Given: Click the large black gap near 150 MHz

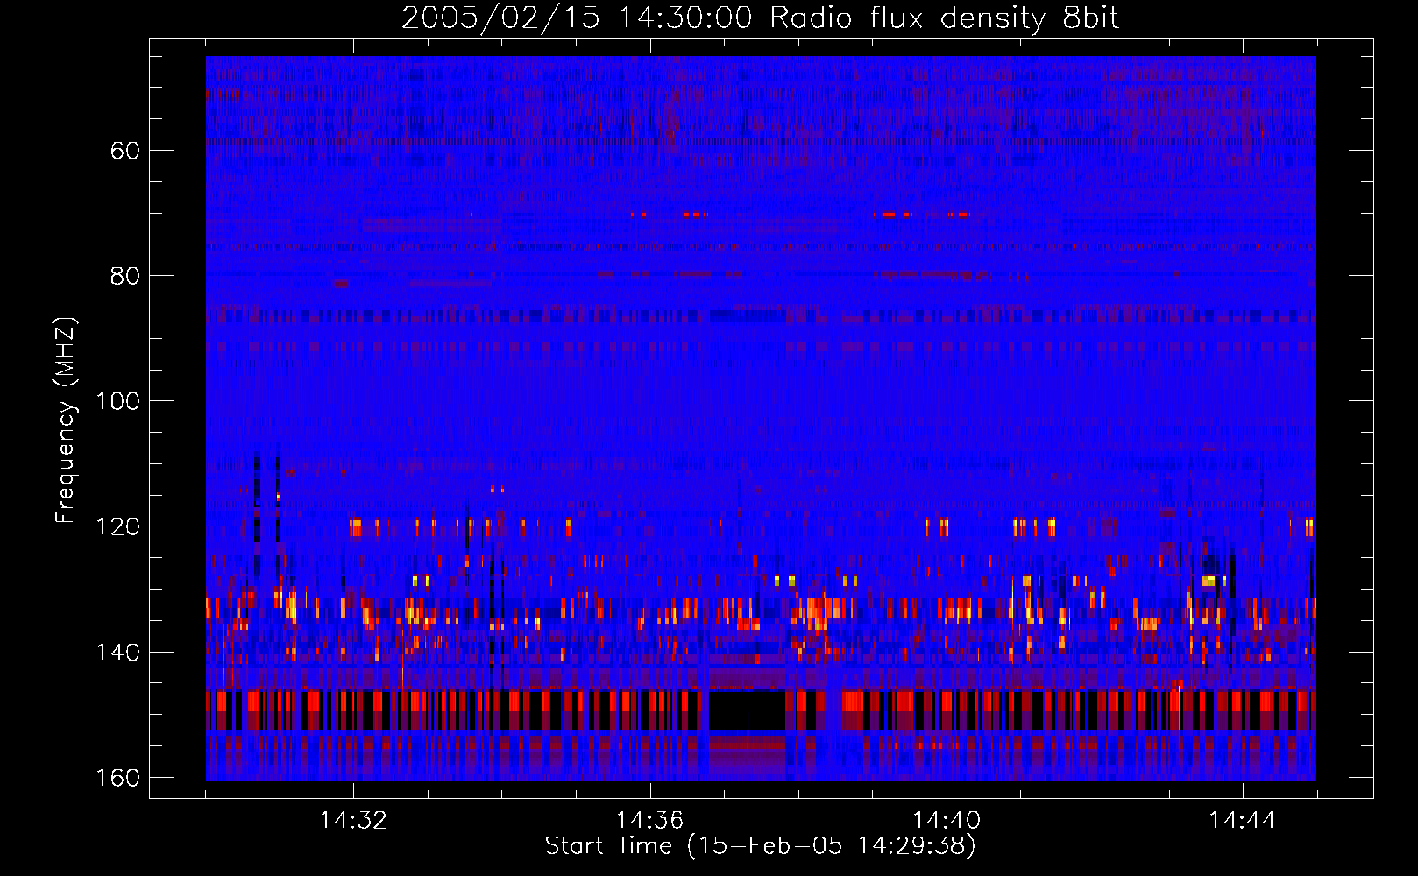Looking at the screenshot, I should click(x=747, y=710).
